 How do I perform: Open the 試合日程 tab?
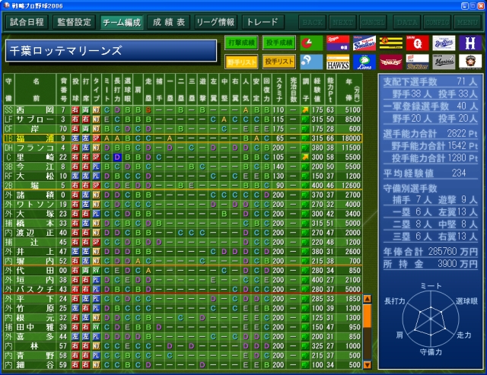27,22
